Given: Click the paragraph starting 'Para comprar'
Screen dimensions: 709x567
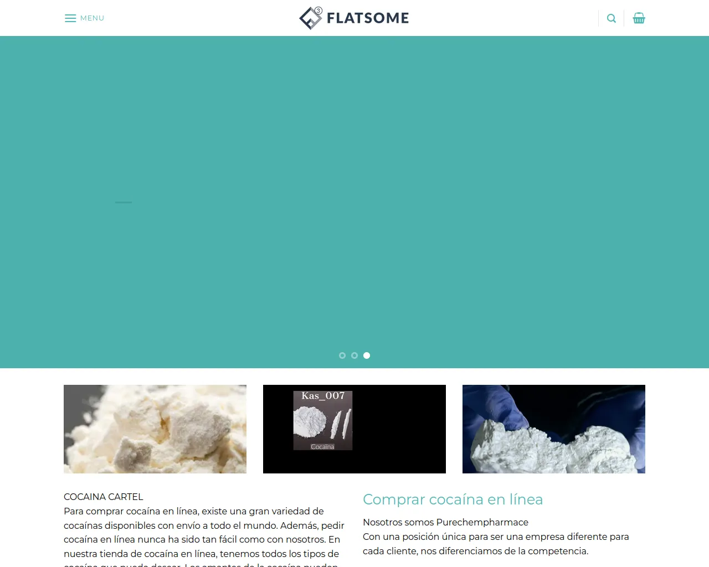Looking at the screenshot, I should pyautogui.click(x=204, y=538).
